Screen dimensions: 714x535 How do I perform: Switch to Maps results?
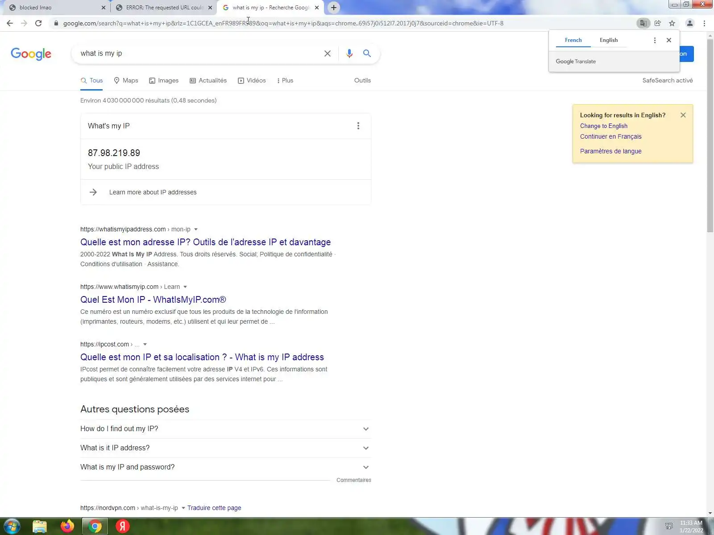tap(126, 81)
